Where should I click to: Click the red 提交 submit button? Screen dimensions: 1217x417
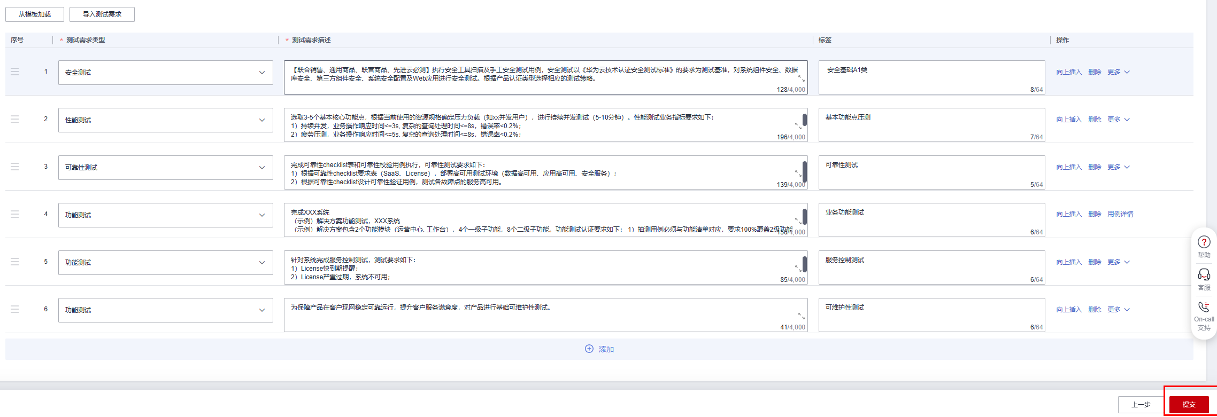(x=1189, y=405)
